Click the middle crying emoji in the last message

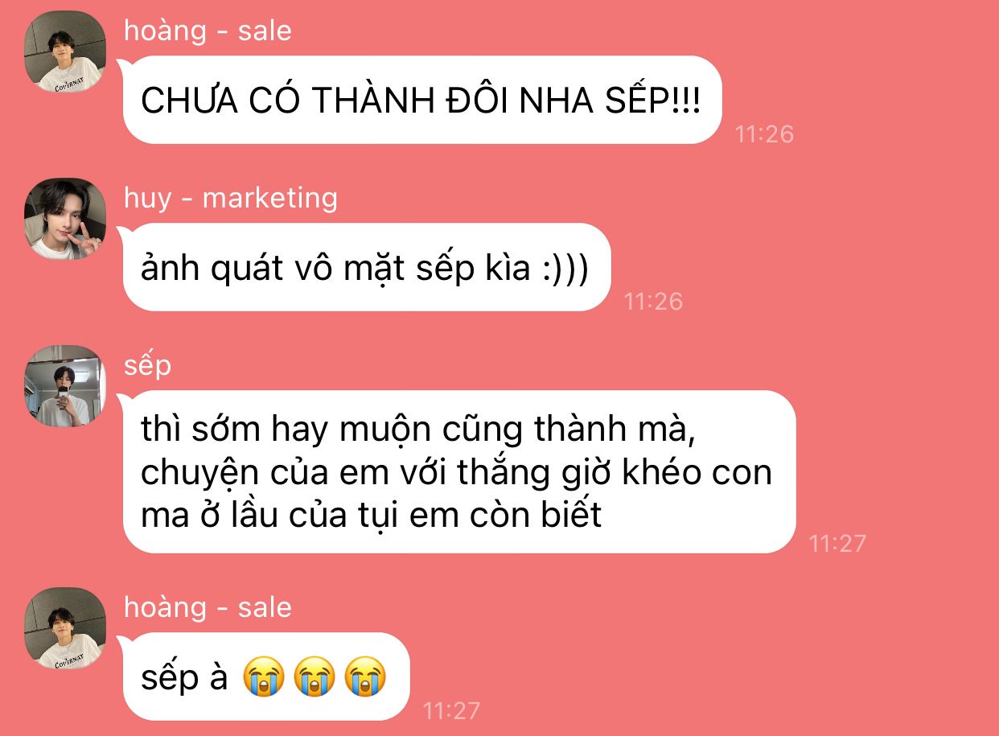point(314,677)
